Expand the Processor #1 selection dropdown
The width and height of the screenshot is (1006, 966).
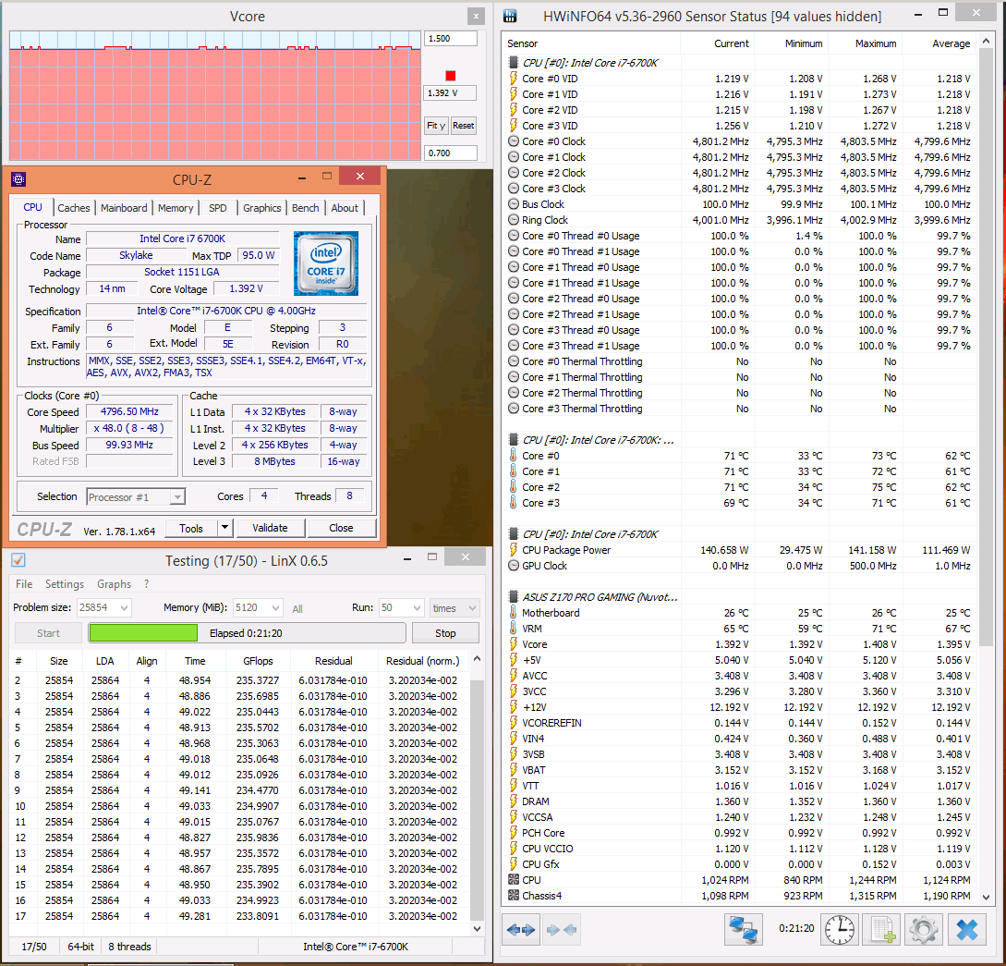tap(136, 496)
